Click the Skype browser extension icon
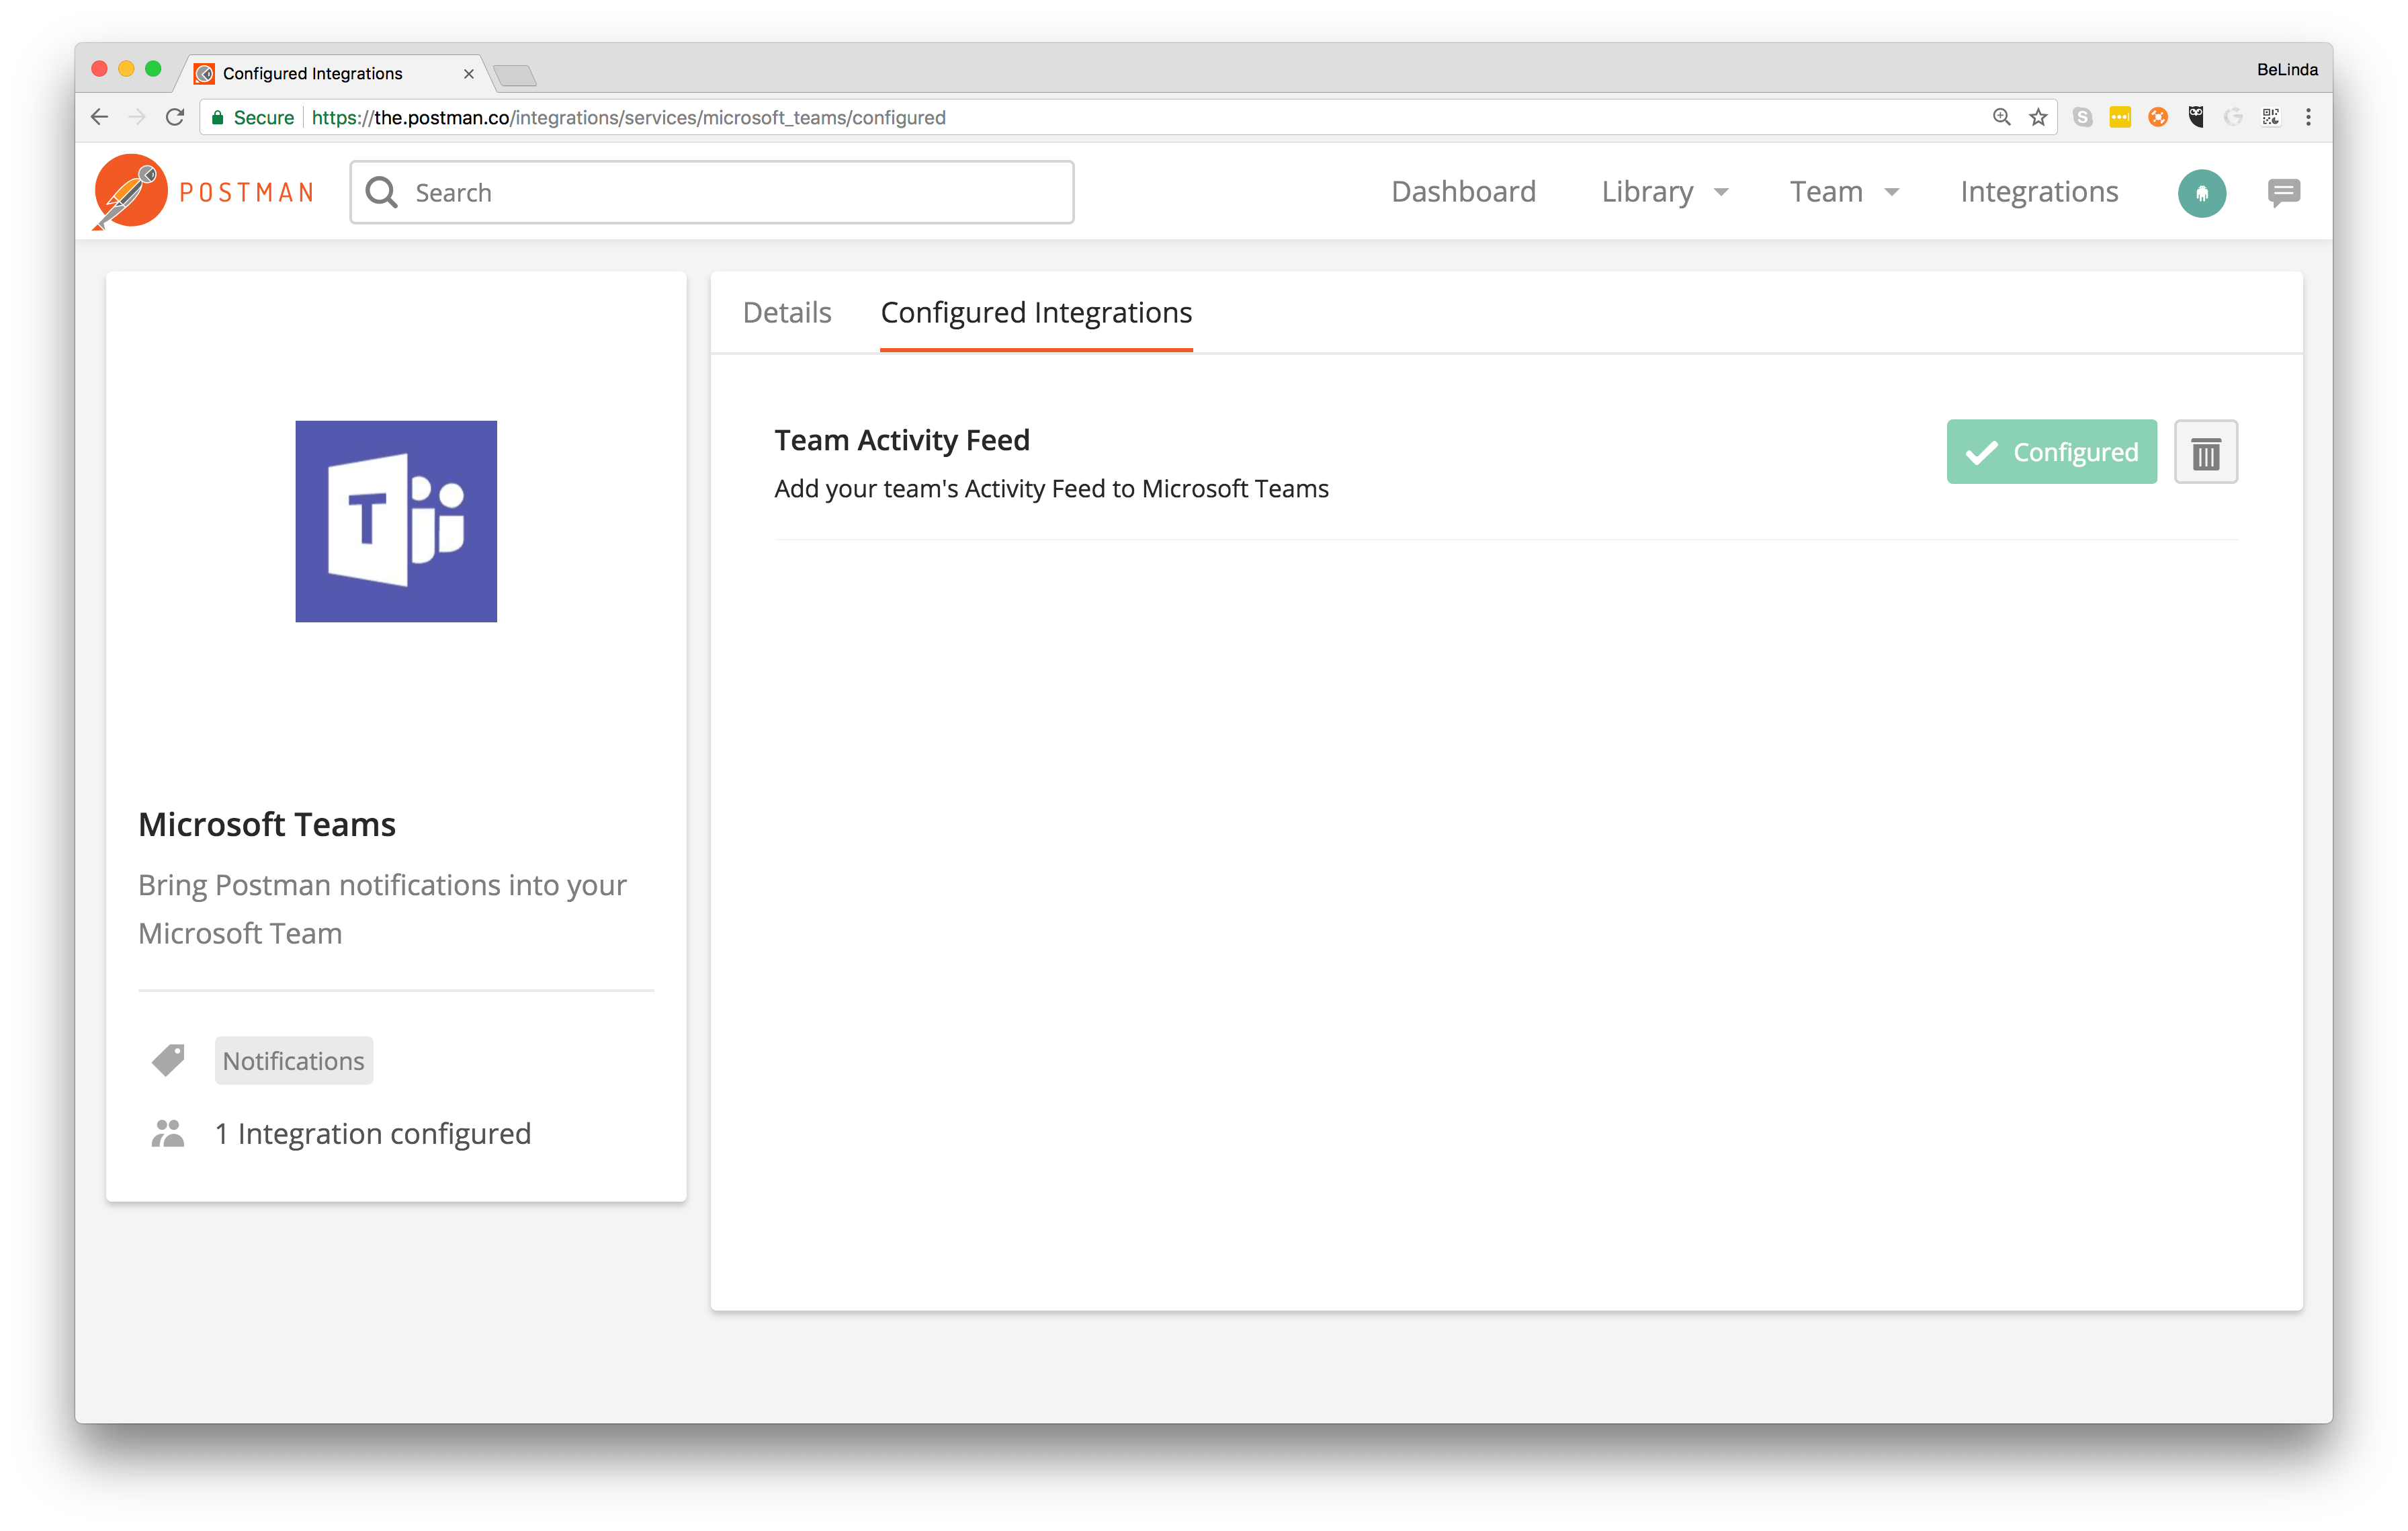 2083,117
